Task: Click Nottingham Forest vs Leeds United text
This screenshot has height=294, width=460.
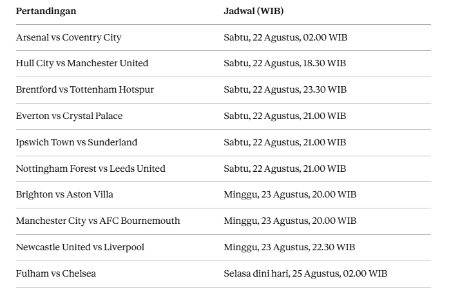Action: pyautogui.click(x=91, y=169)
